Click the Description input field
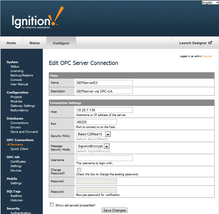 (x=105, y=91)
